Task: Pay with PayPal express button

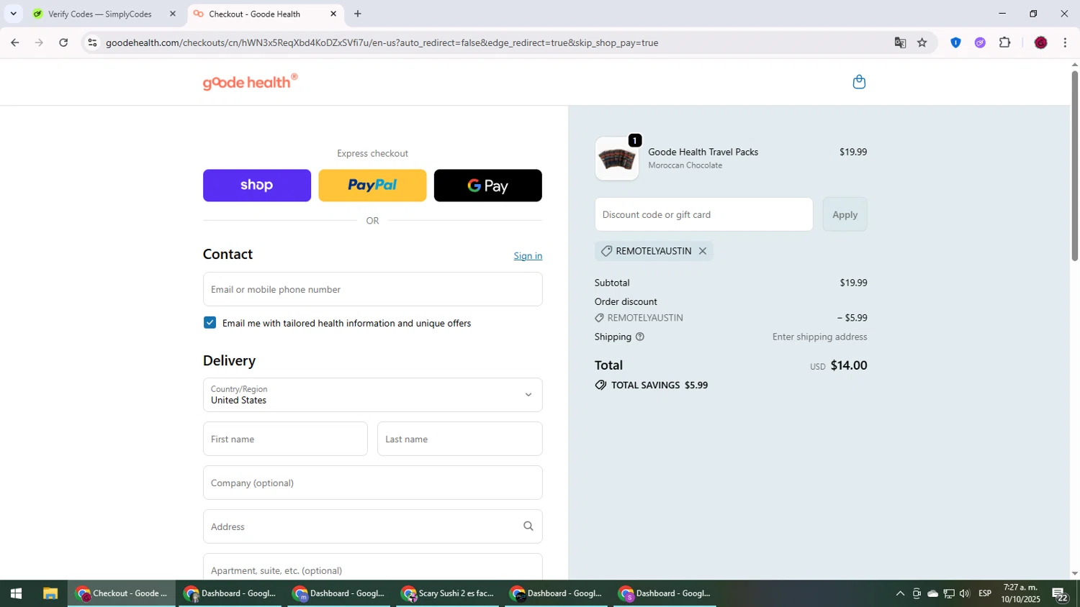Action: 372,186
